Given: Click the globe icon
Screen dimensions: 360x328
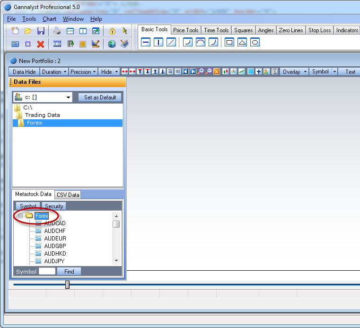Looking at the screenshot, I should pyautogui.click(x=112, y=44).
